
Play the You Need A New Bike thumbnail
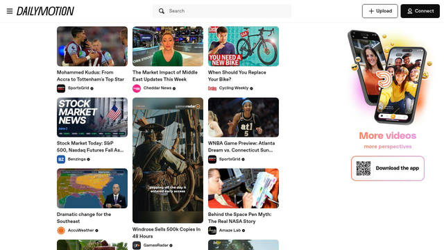(244, 47)
